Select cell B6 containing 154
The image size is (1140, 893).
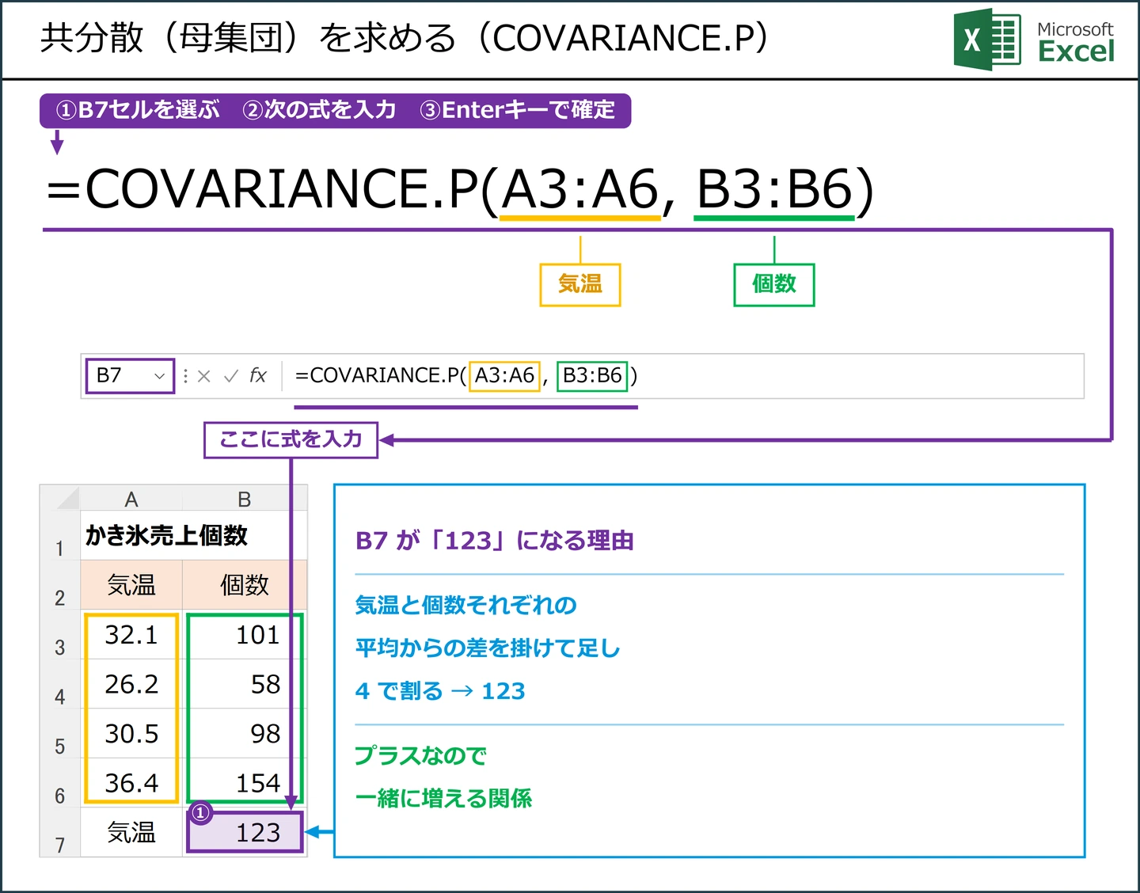pos(245,784)
